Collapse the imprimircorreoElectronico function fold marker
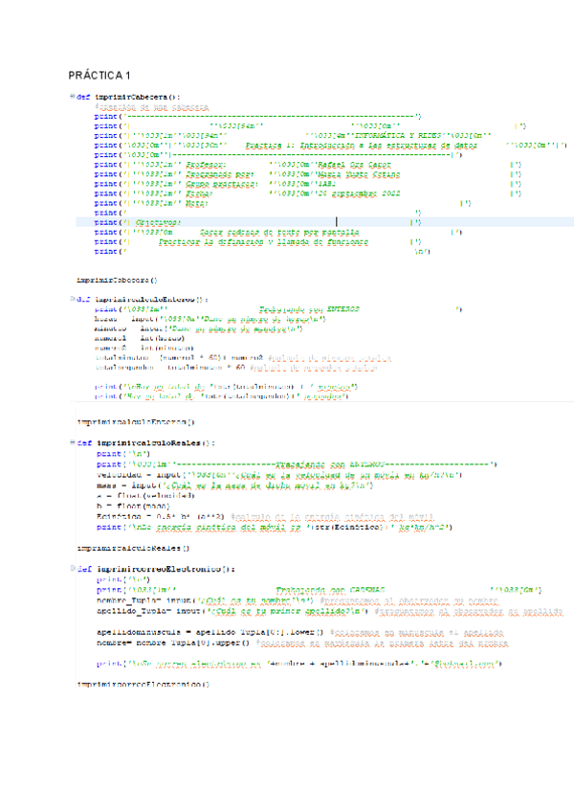 tap(72, 570)
